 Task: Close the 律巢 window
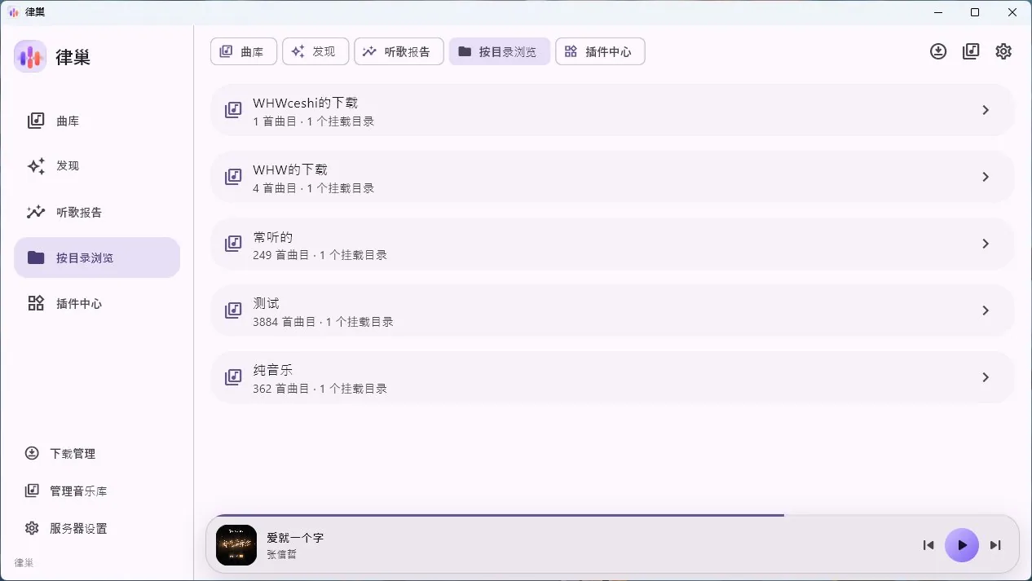1012,12
